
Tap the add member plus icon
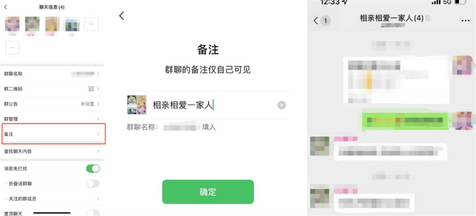tap(91, 24)
